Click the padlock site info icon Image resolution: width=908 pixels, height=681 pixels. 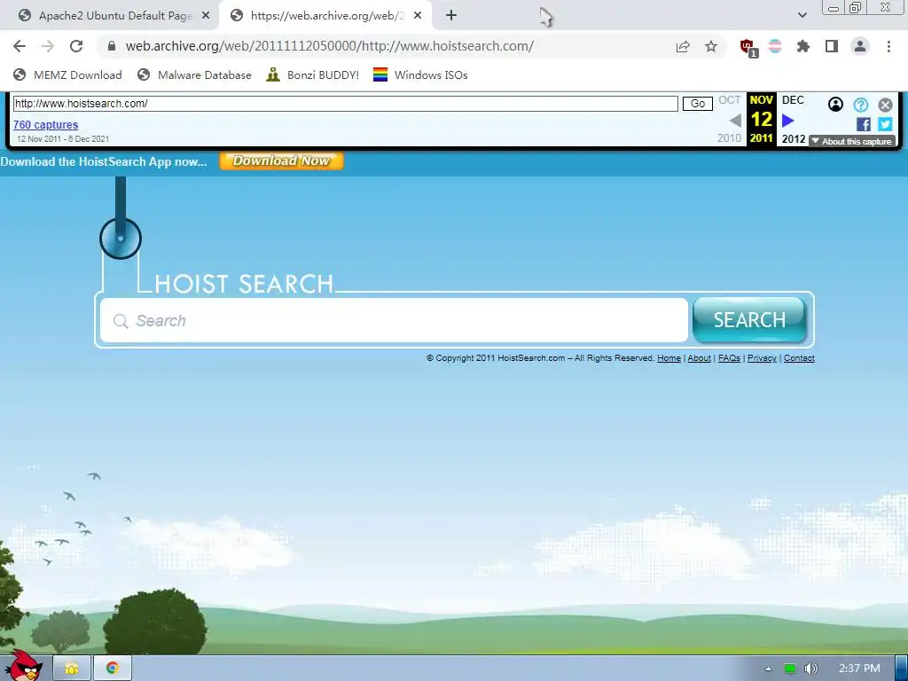(x=112, y=46)
